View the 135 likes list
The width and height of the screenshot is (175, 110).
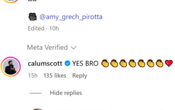click(x=55, y=76)
